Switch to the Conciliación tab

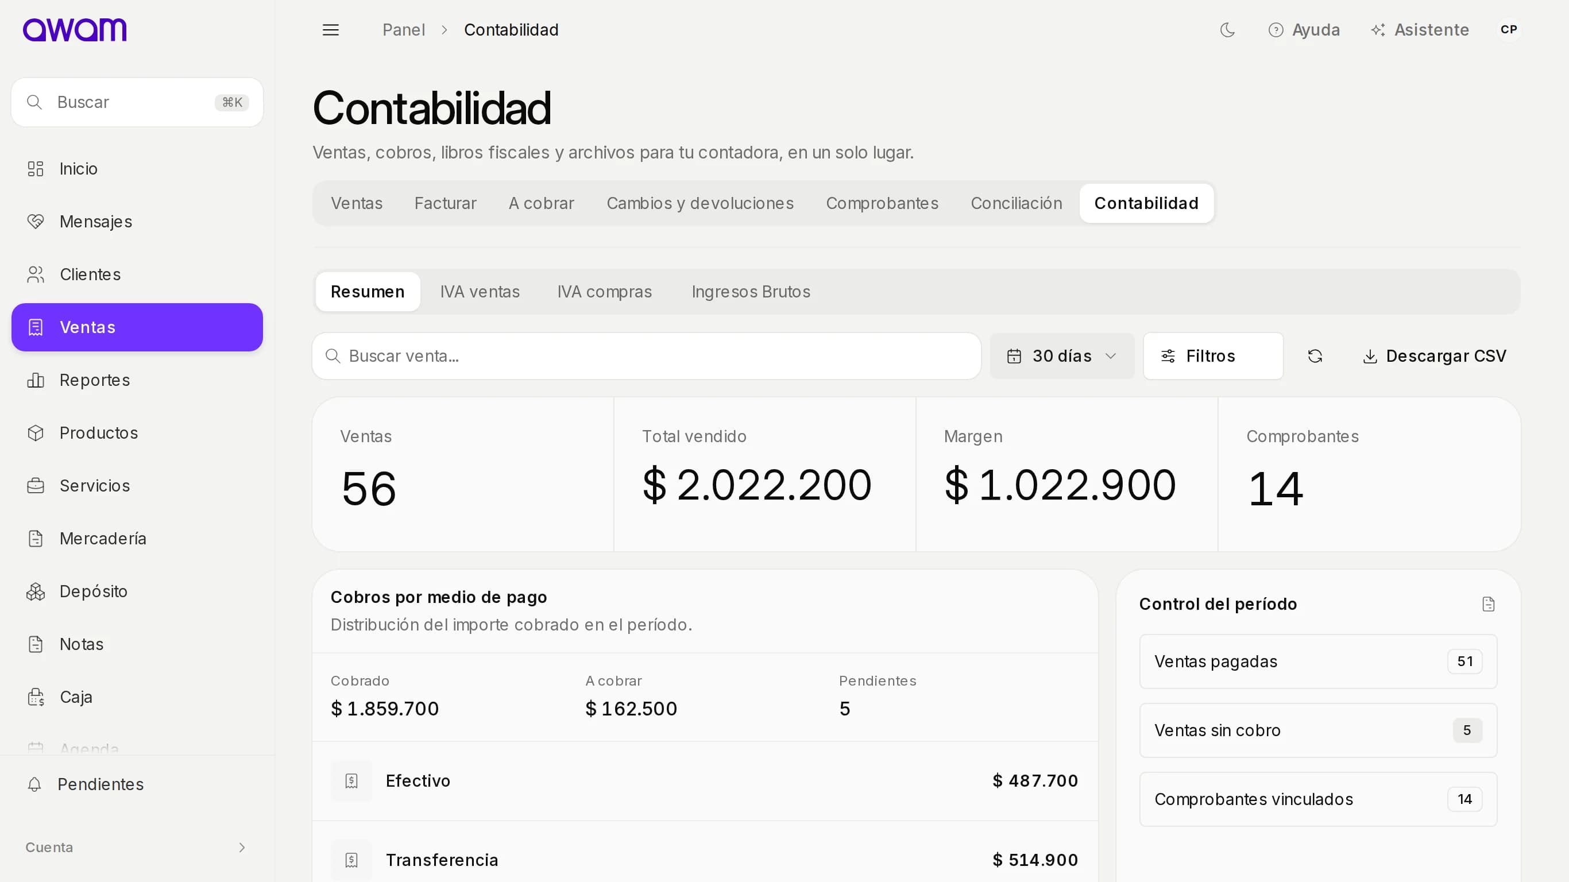click(x=1016, y=203)
